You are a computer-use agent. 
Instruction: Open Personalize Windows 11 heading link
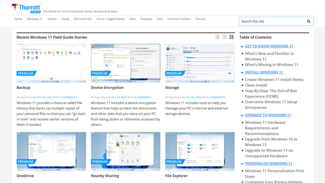(269, 163)
